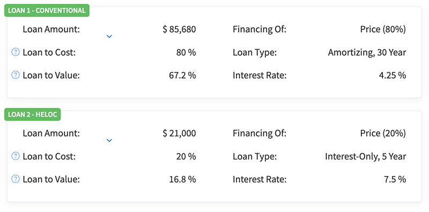Open help for HELOC Loan to Cost

point(16,156)
